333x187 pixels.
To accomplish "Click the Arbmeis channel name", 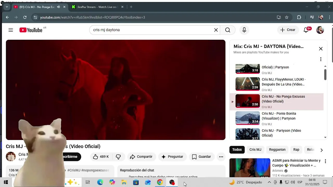I will [x=278, y=171].
